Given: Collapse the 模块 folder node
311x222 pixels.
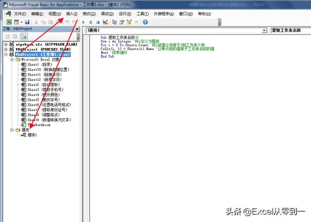Looking at the screenshot, I should coord(12,130).
